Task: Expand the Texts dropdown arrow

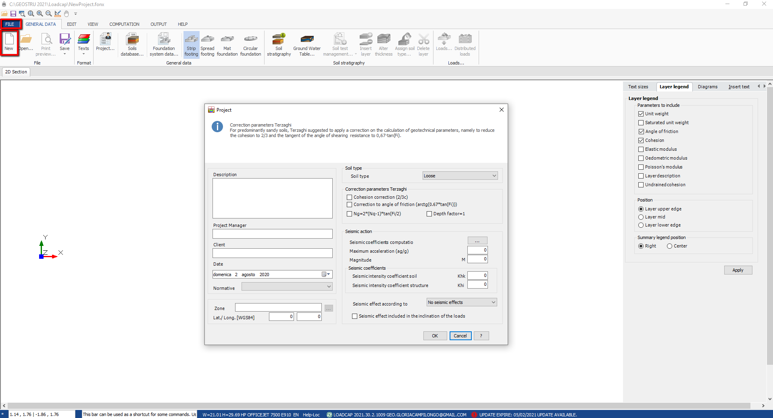Action: [x=83, y=54]
